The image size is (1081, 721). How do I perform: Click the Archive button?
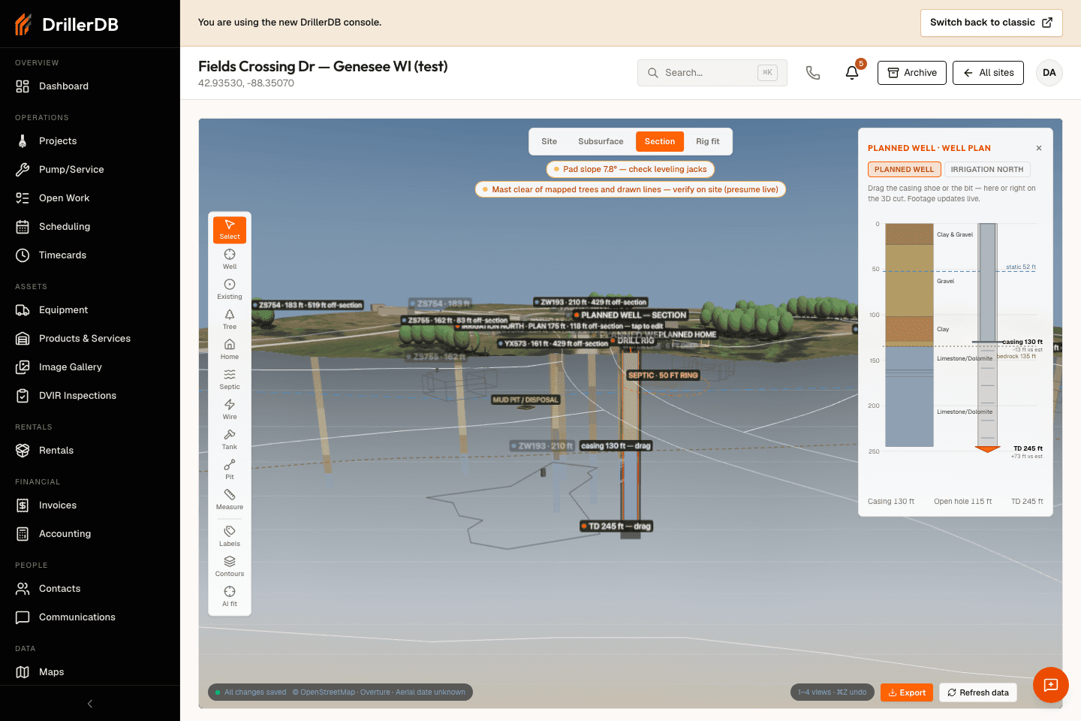(912, 73)
